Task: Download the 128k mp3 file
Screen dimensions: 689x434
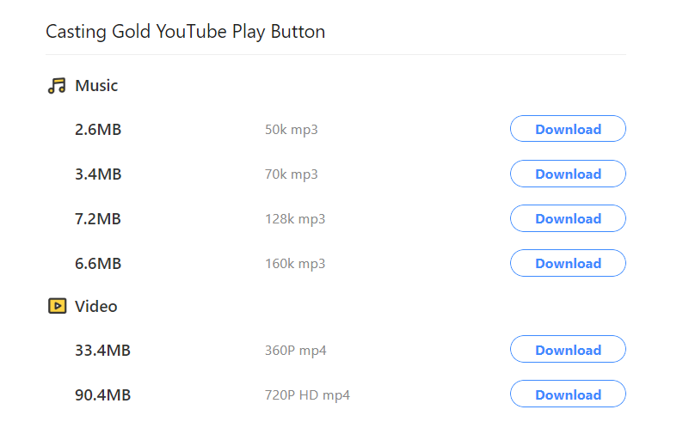Action: (568, 218)
